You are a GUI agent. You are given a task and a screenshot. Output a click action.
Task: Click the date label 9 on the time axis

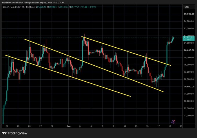click(x=114, y=126)
